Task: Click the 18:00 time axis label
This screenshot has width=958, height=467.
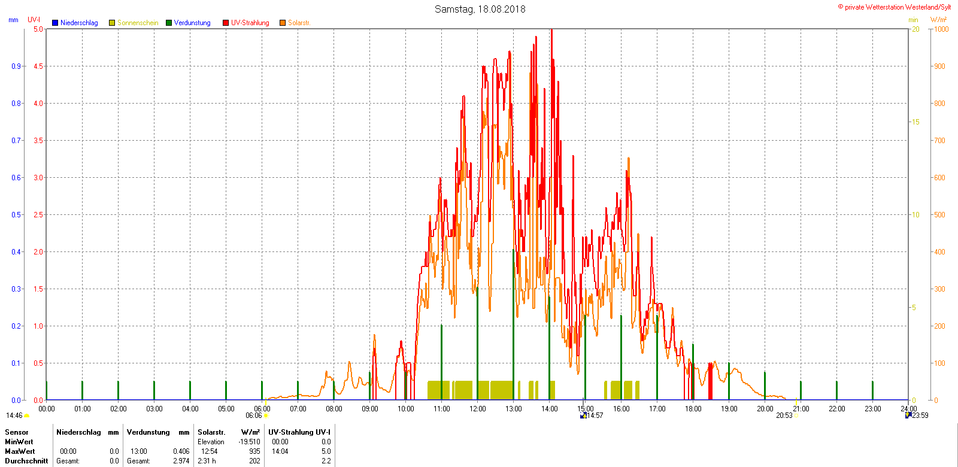Action: [693, 409]
